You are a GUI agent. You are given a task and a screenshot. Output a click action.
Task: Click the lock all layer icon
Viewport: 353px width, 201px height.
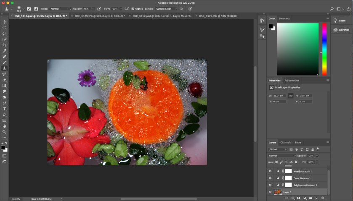tap(296, 162)
